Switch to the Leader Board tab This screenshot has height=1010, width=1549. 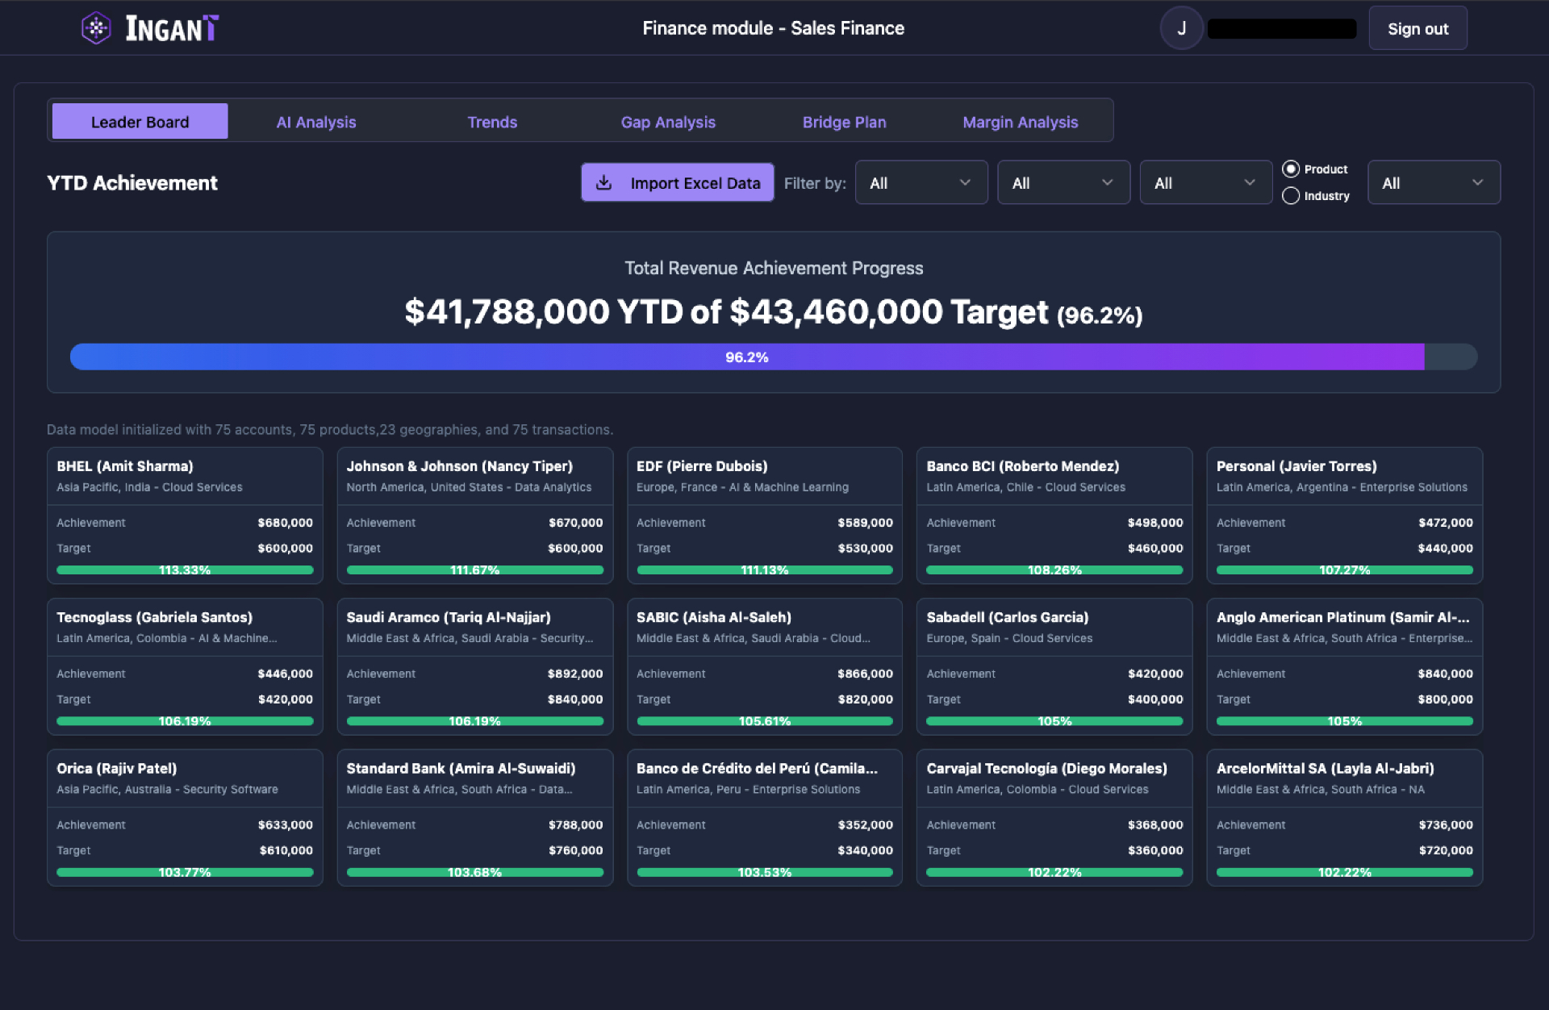click(x=140, y=122)
